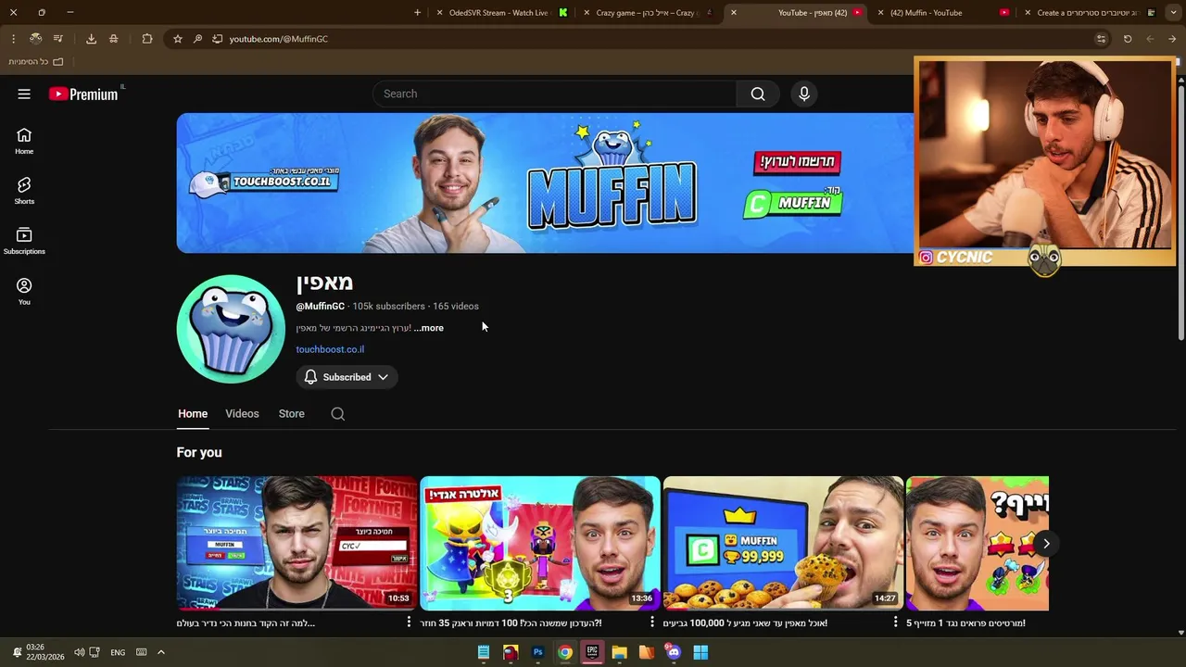This screenshot has height=667, width=1186.
Task: Open File Explorer from the taskbar
Action: coord(619,652)
